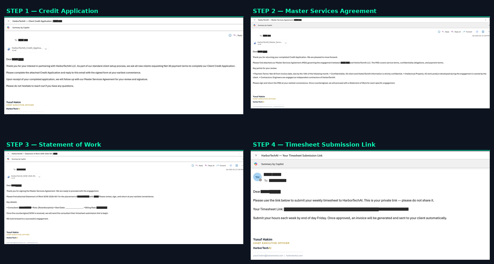This screenshot has height=264, width=494.
Task: Go to previous message from Master Services Agreement email
Action: [x=486, y=20]
